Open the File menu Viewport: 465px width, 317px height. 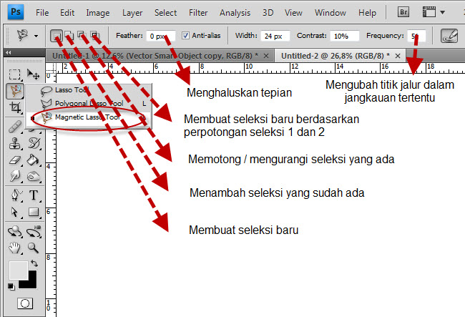[x=42, y=13]
